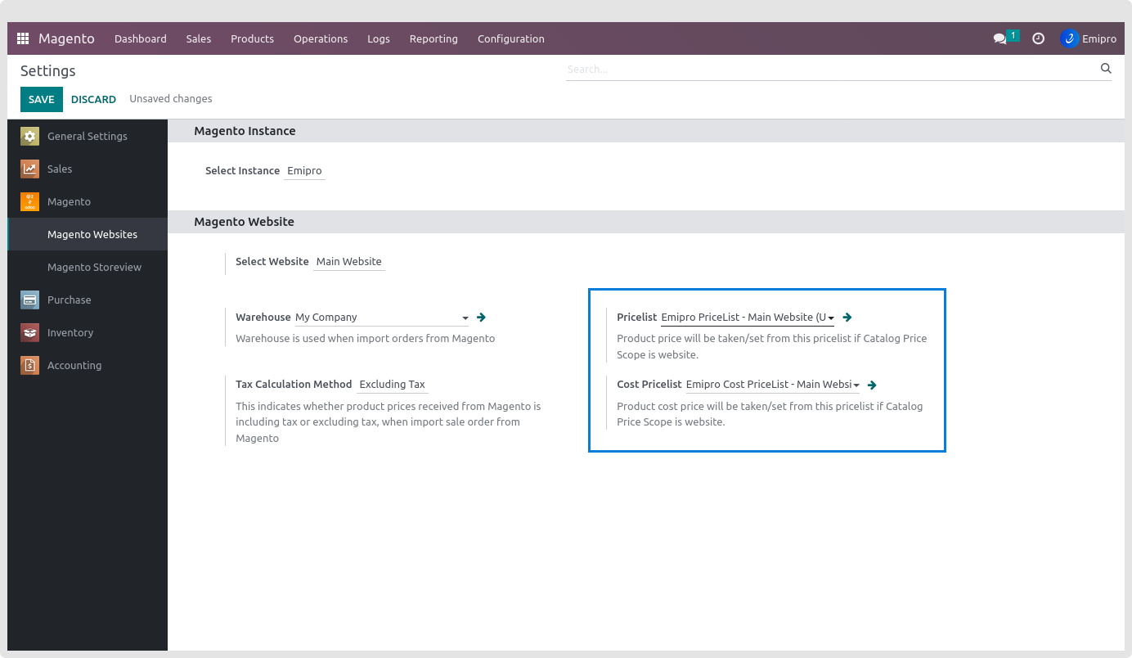Open the Tax Calculation Method selector
Screen dimensions: 1132x658
pos(393,385)
